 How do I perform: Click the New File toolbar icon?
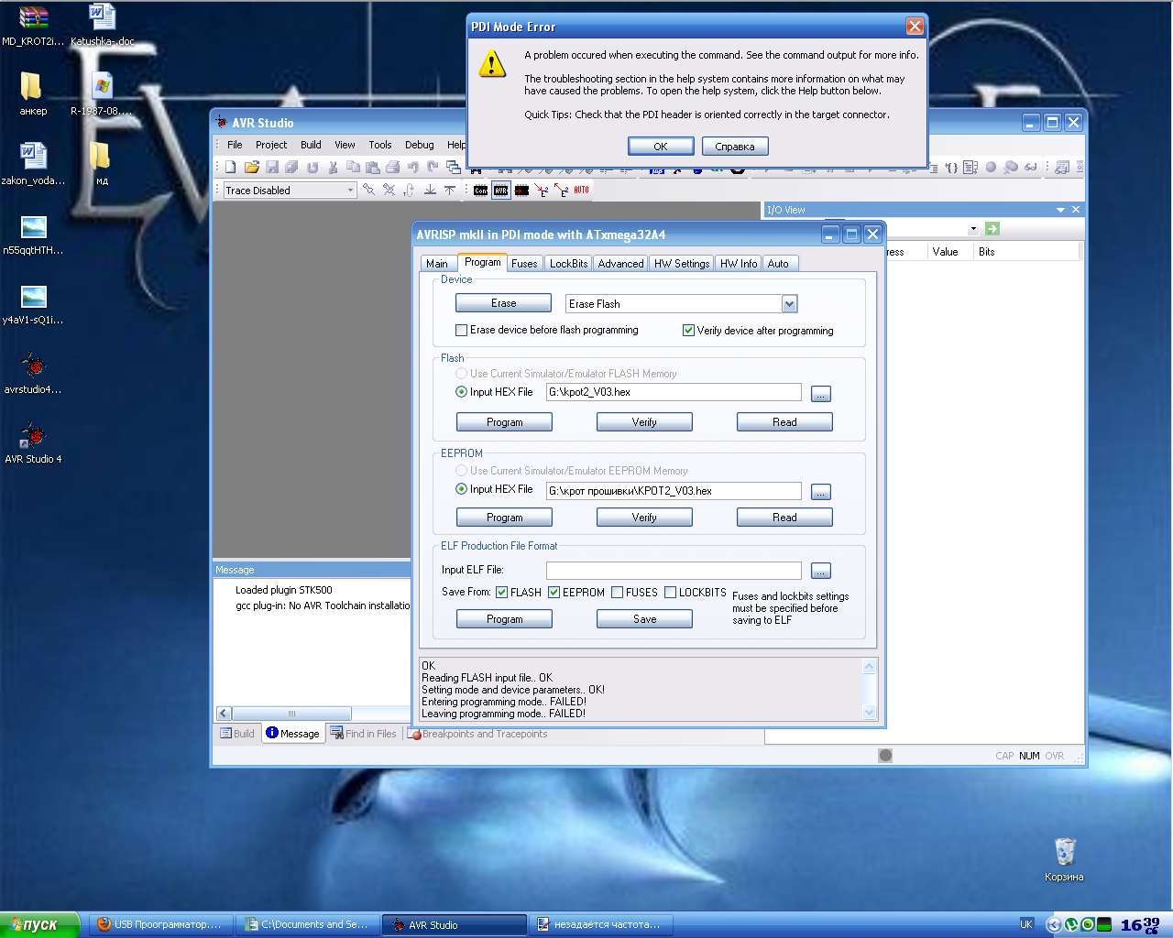[x=231, y=167]
